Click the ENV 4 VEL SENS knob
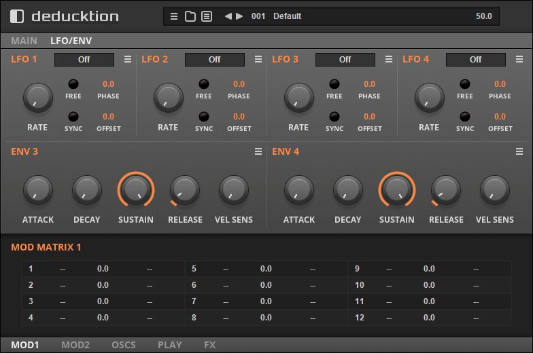533x353 pixels. tap(495, 190)
